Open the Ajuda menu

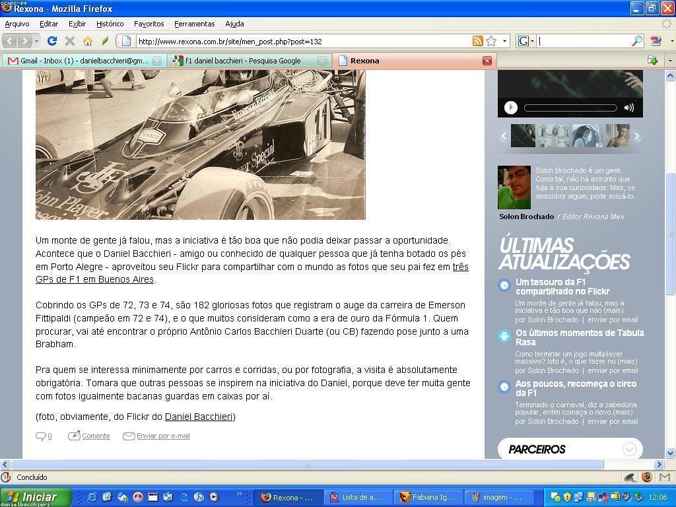click(x=234, y=24)
